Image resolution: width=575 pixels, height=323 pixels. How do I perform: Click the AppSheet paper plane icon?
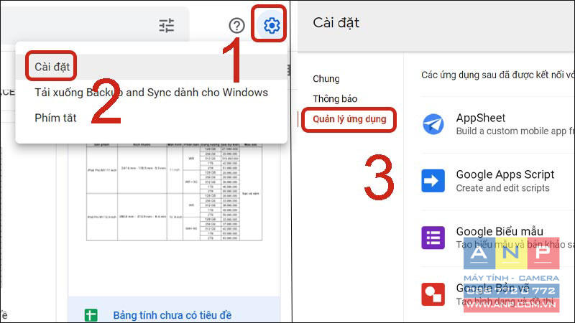point(433,123)
